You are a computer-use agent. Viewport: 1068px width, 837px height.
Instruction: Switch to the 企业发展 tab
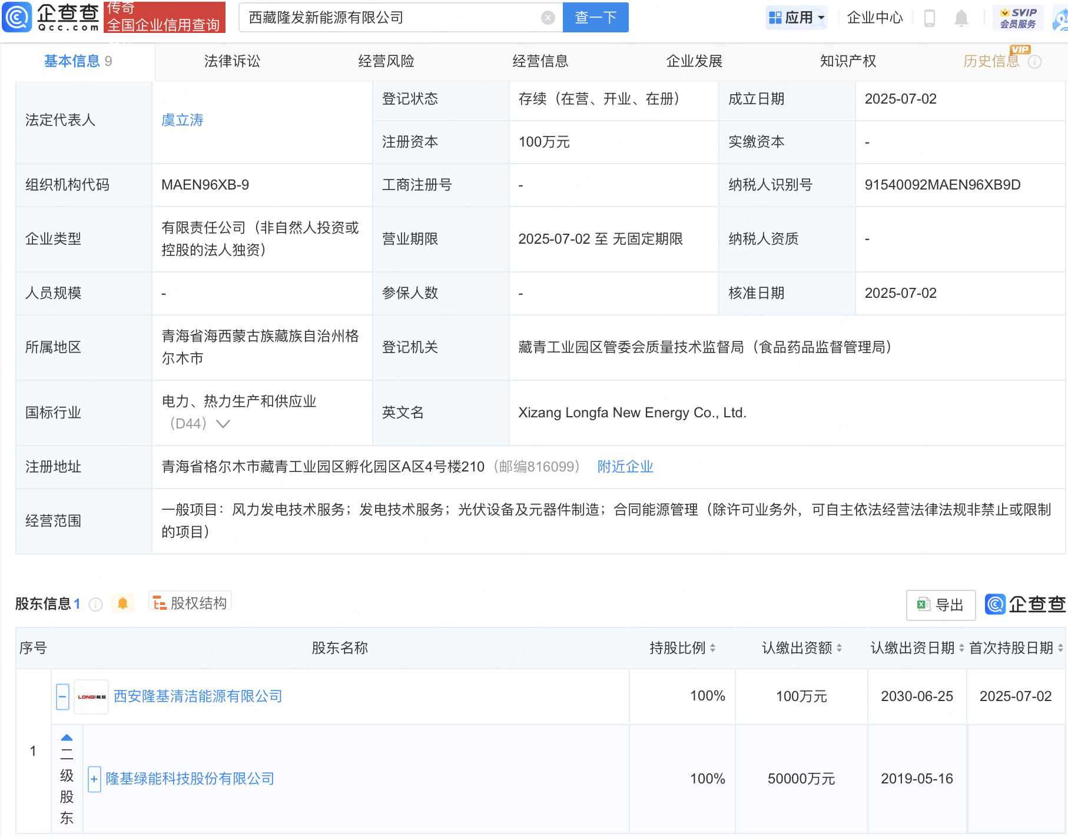click(x=694, y=61)
